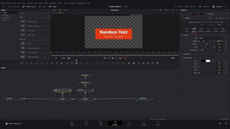
Task: Open Project Settings gear icon
Action: point(226,124)
